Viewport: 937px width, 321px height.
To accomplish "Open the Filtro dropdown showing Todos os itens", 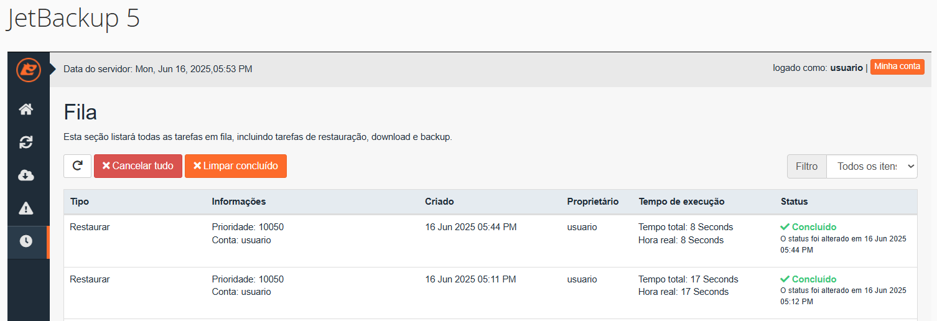I will (x=871, y=166).
